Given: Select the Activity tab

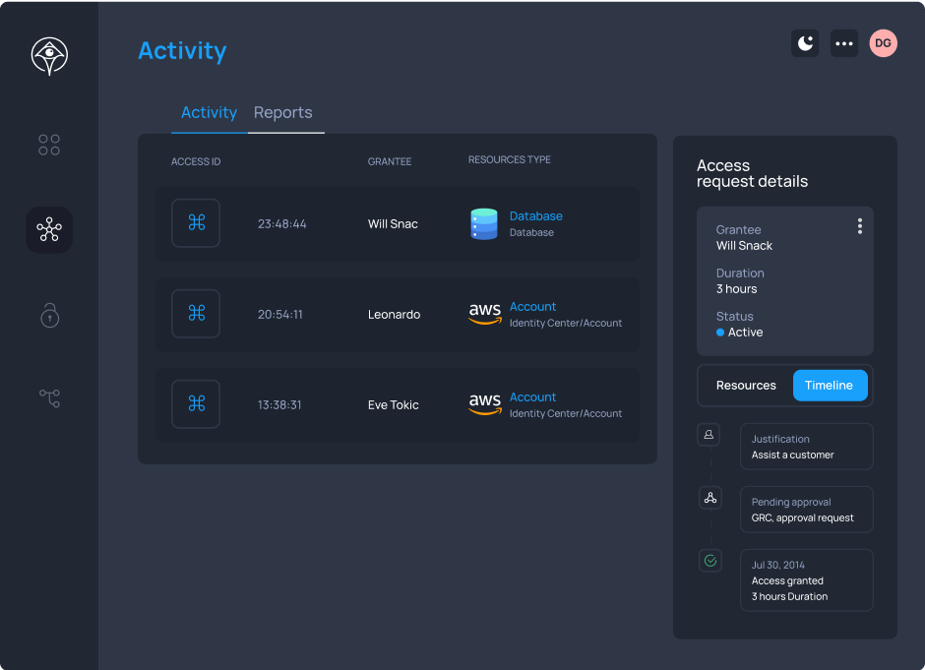Looking at the screenshot, I should point(209,112).
